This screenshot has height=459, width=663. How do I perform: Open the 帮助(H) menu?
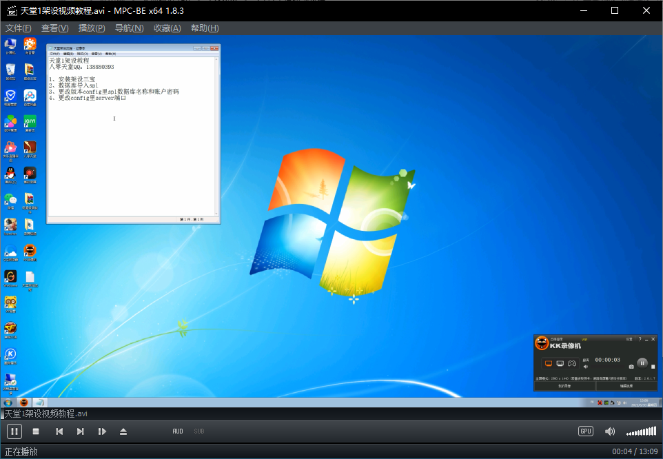205,28
